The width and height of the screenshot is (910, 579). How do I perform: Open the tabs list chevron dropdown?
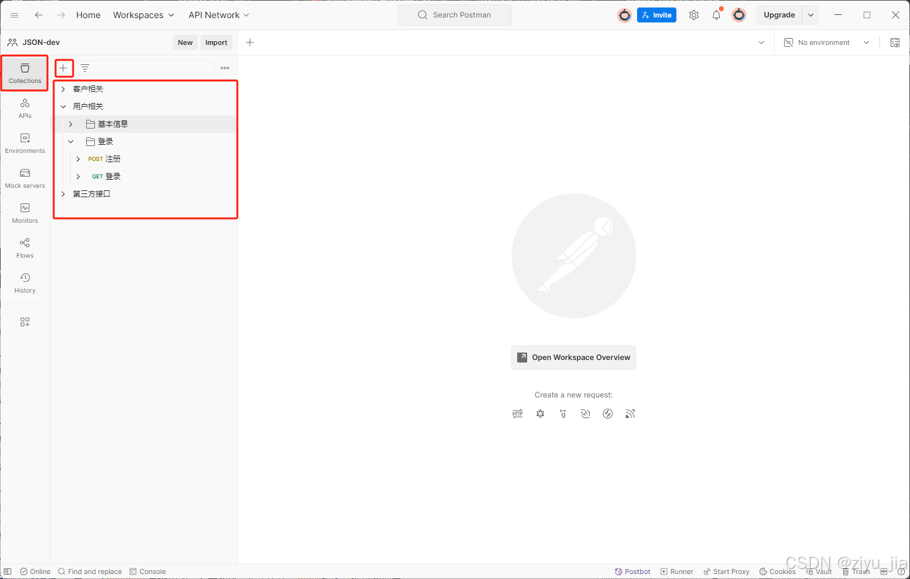(x=761, y=42)
